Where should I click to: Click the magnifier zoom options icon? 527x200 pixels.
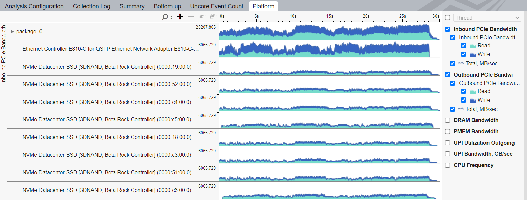click(165, 17)
